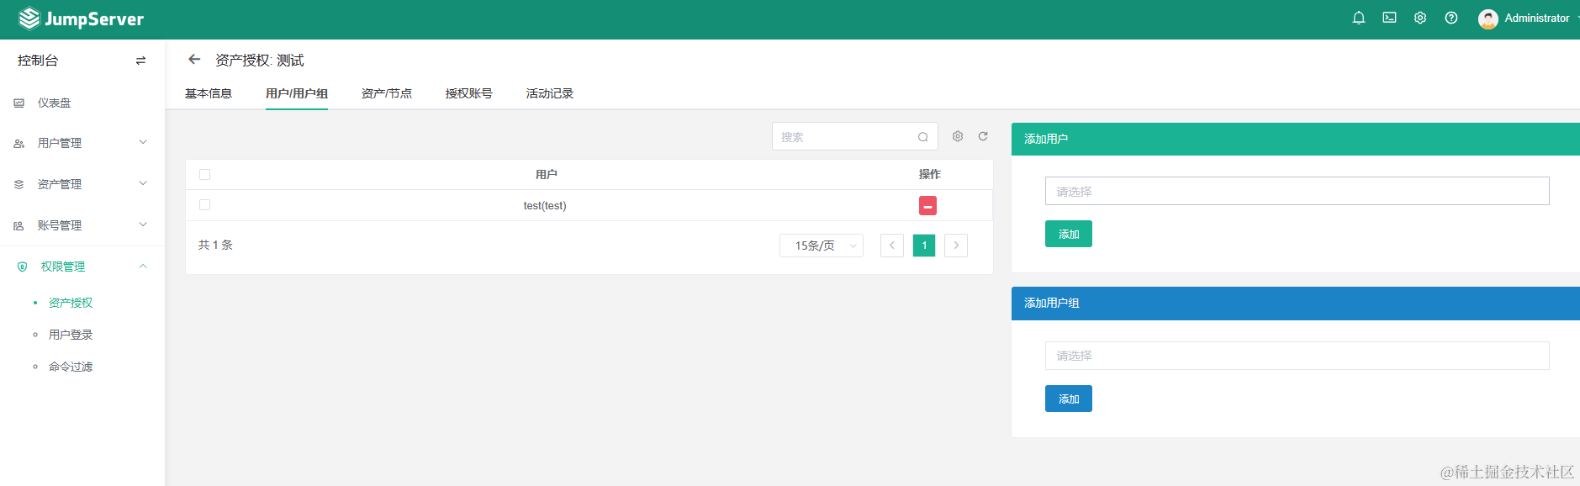Remove test(test) user with red minus

(927, 205)
